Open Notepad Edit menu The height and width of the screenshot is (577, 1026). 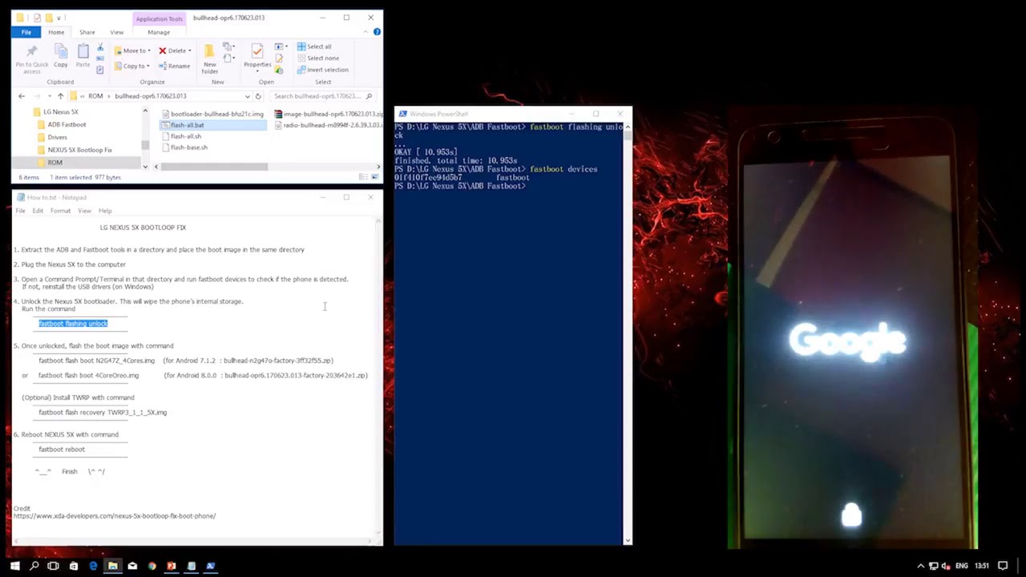pyautogui.click(x=38, y=211)
